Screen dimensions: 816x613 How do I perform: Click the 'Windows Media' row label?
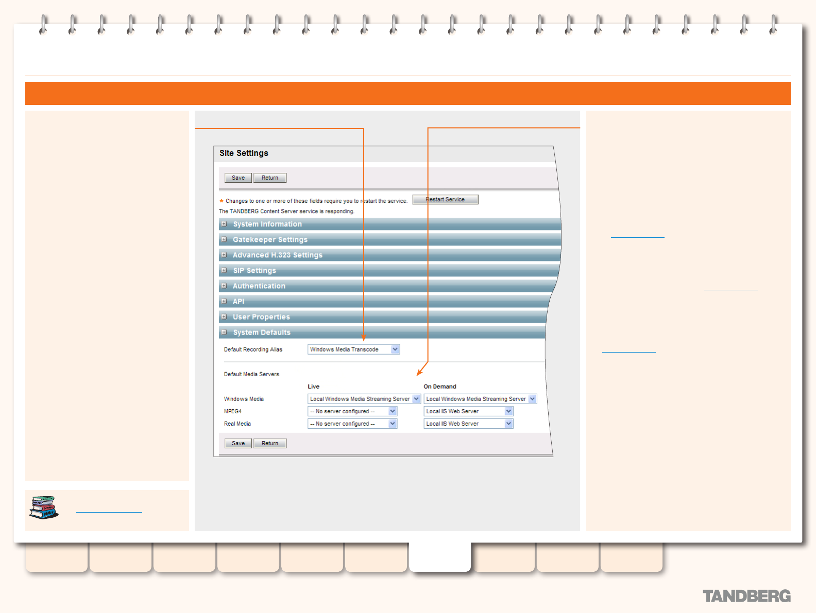click(244, 399)
